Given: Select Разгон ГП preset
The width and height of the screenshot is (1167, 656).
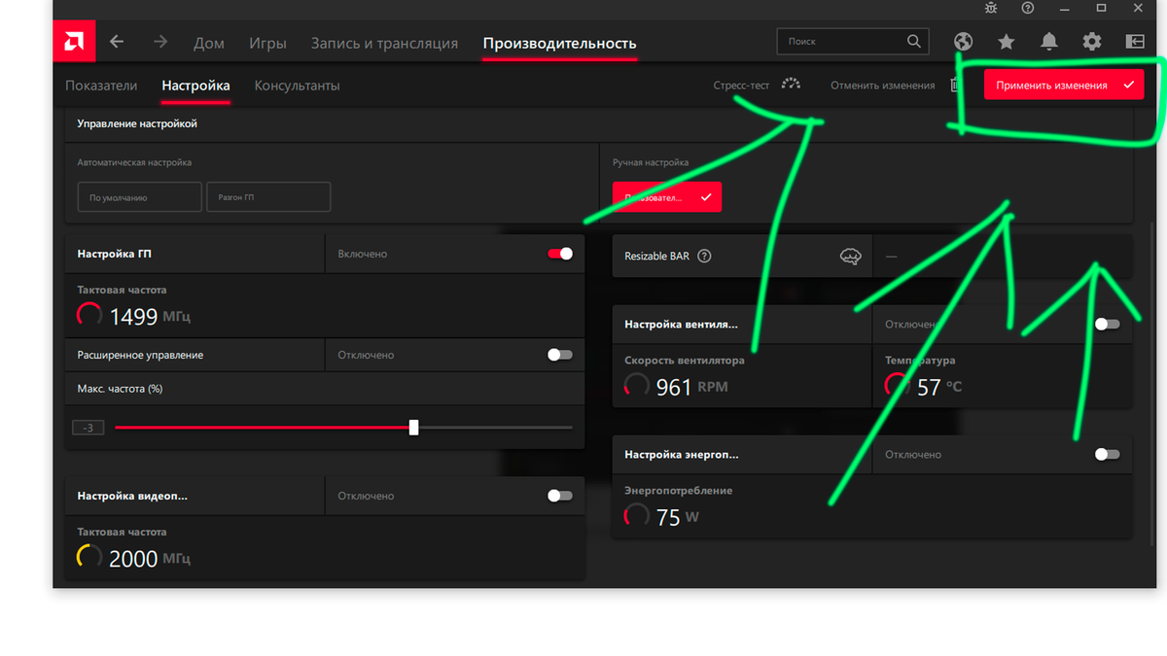Looking at the screenshot, I should pos(268,197).
